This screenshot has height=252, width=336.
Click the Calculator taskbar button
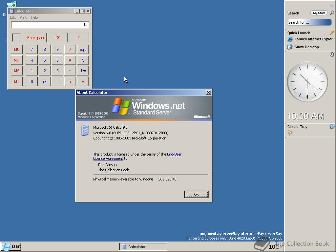pyautogui.click(x=143, y=247)
